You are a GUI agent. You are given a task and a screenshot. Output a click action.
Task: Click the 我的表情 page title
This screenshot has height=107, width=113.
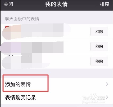(x=56, y=4)
